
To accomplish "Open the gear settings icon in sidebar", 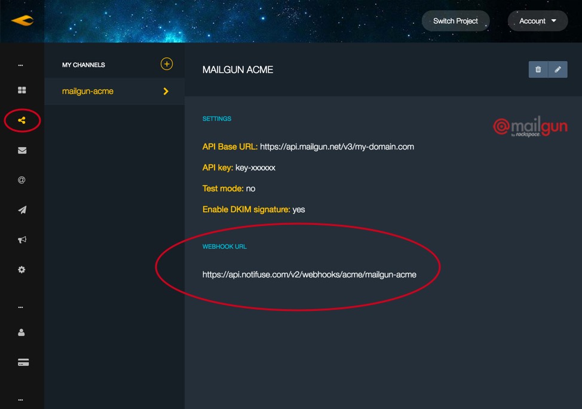I will (x=22, y=270).
